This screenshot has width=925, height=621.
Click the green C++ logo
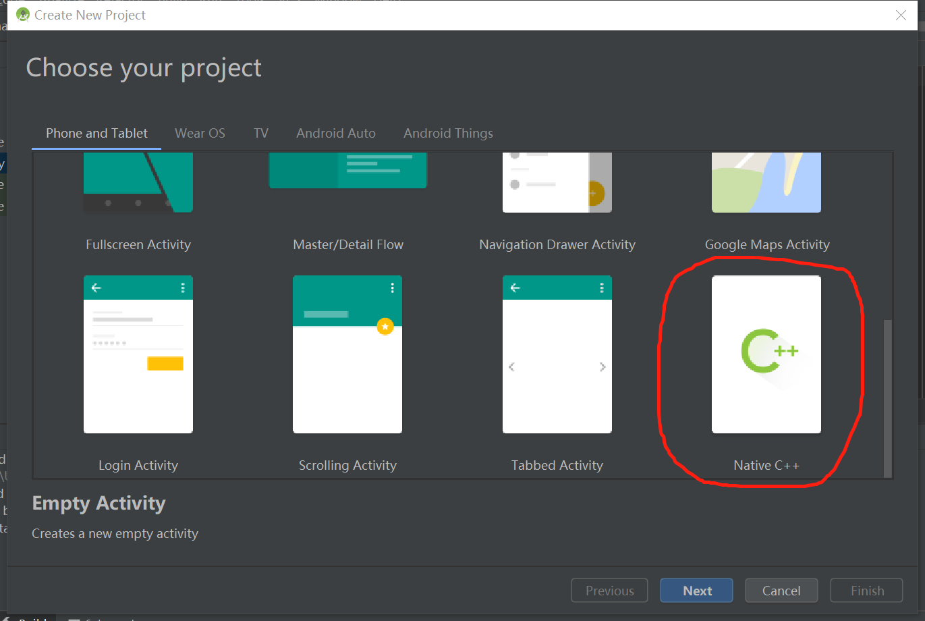[x=769, y=351]
